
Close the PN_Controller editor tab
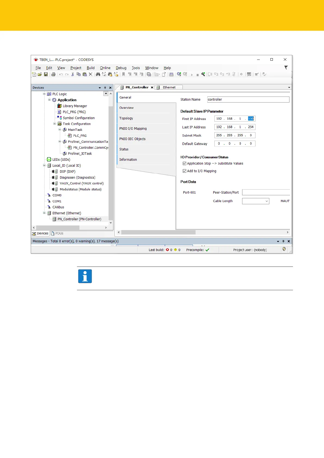[x=152, y=87]
